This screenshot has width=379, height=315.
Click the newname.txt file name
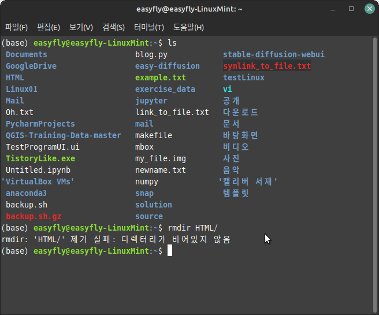[161, 170]
